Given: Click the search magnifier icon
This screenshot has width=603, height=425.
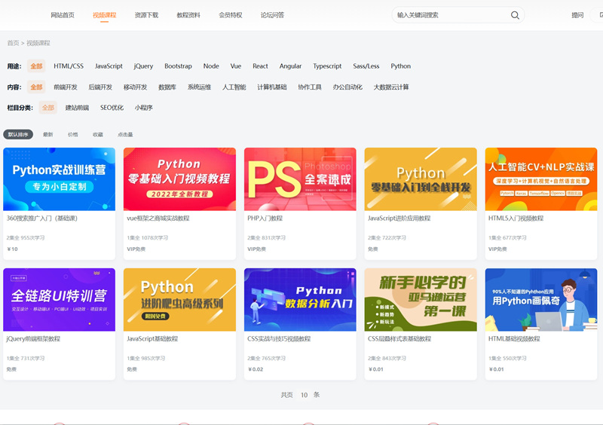Looking at the screenshot, I should 516,15.
